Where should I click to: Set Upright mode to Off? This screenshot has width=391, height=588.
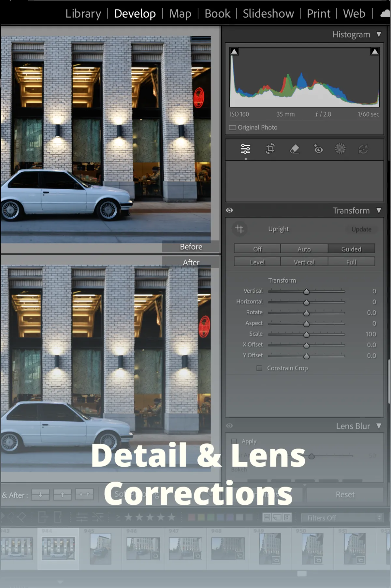pyautogui.click(x=257, y=249)
